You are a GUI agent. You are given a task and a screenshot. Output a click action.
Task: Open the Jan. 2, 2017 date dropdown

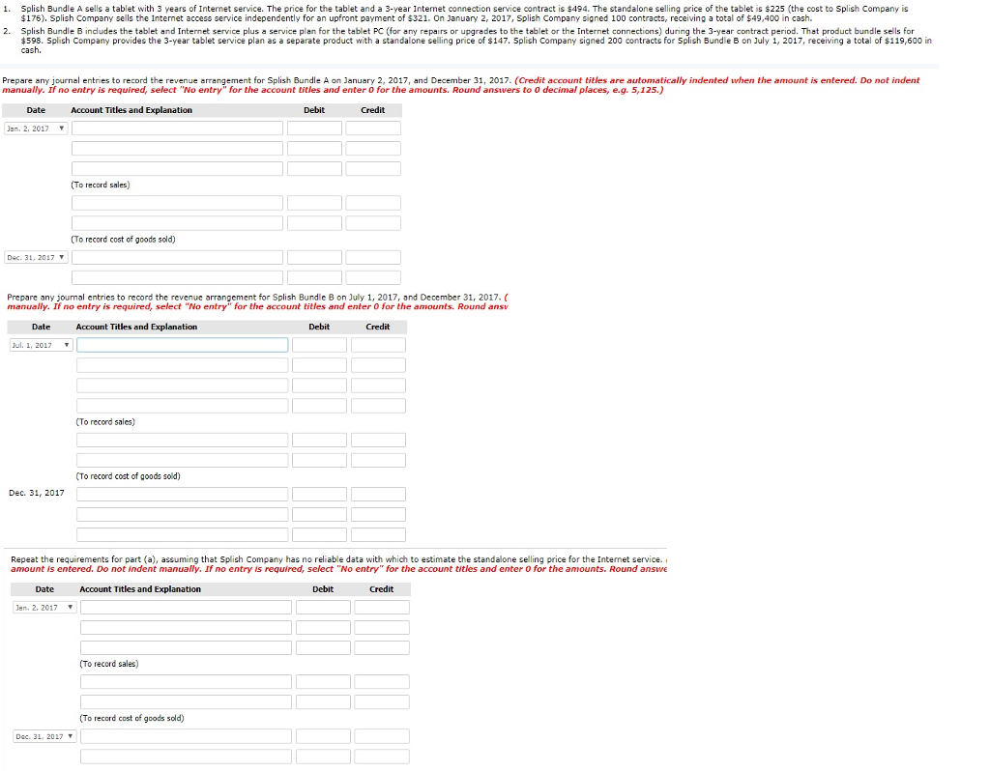tap(36, 128)
